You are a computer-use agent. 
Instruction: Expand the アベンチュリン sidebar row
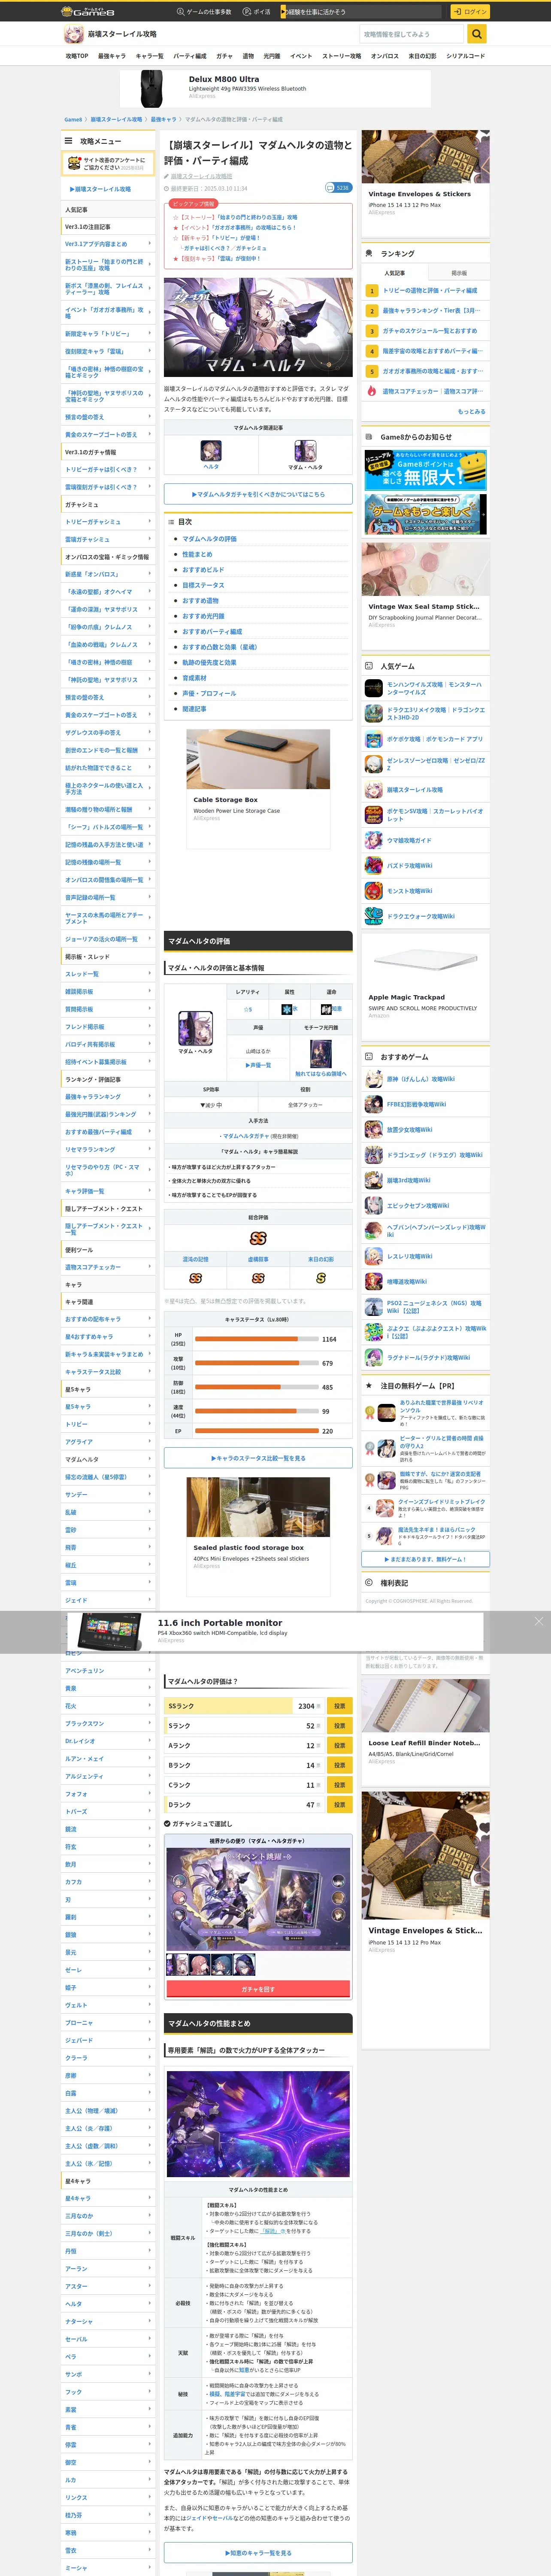108,1671
